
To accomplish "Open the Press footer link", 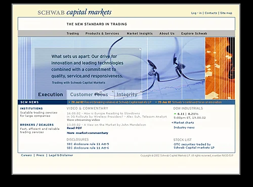I will click(x=40, y=155).
